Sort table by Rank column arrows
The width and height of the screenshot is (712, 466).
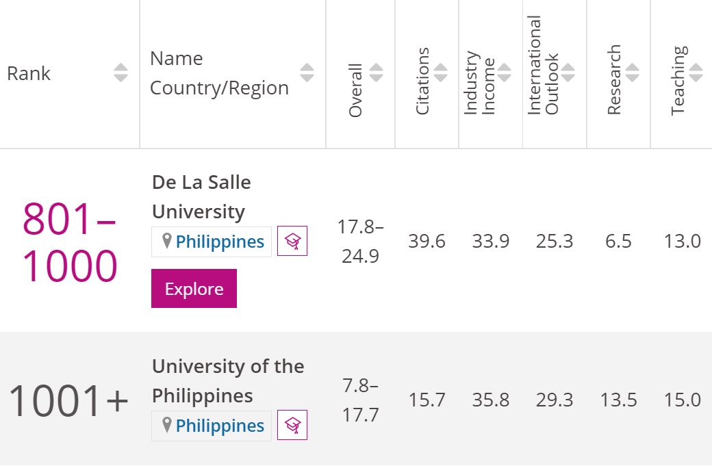click(x=120, y=73)
